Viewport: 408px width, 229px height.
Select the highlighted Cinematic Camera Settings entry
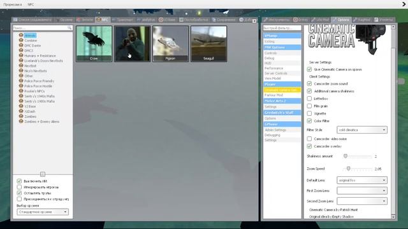coord(282,90)
